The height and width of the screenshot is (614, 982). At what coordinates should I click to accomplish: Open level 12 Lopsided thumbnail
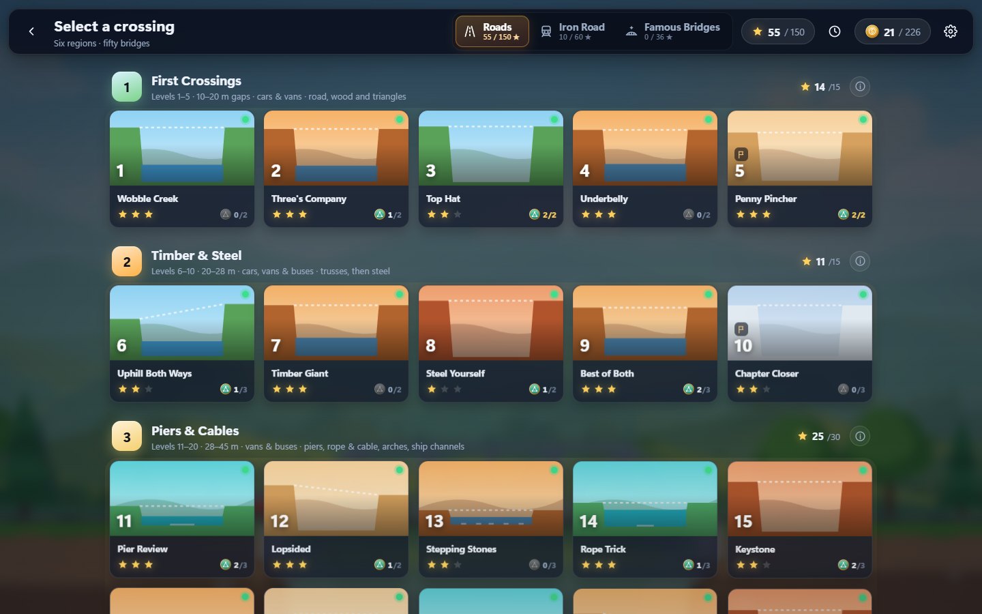(336, 498)
